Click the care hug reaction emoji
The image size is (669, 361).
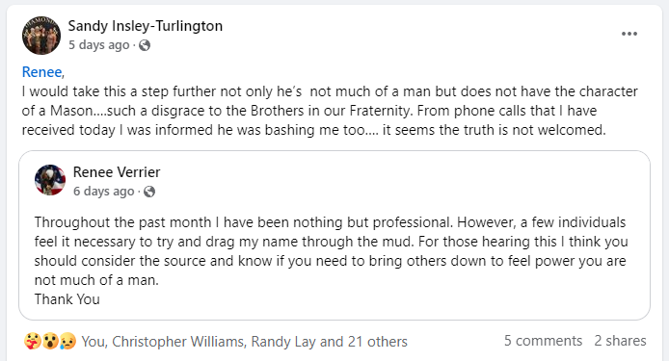click(x=32, y=342)
